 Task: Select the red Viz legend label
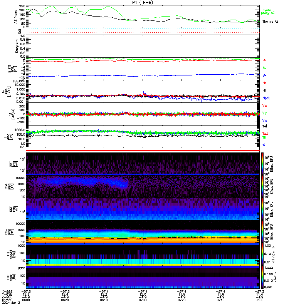coord(264,105)
